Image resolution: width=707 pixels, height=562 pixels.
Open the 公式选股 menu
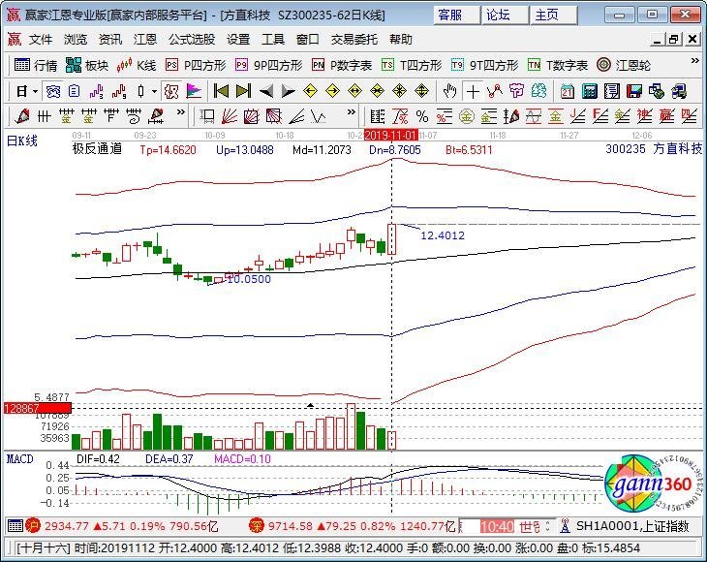[192, 40]
